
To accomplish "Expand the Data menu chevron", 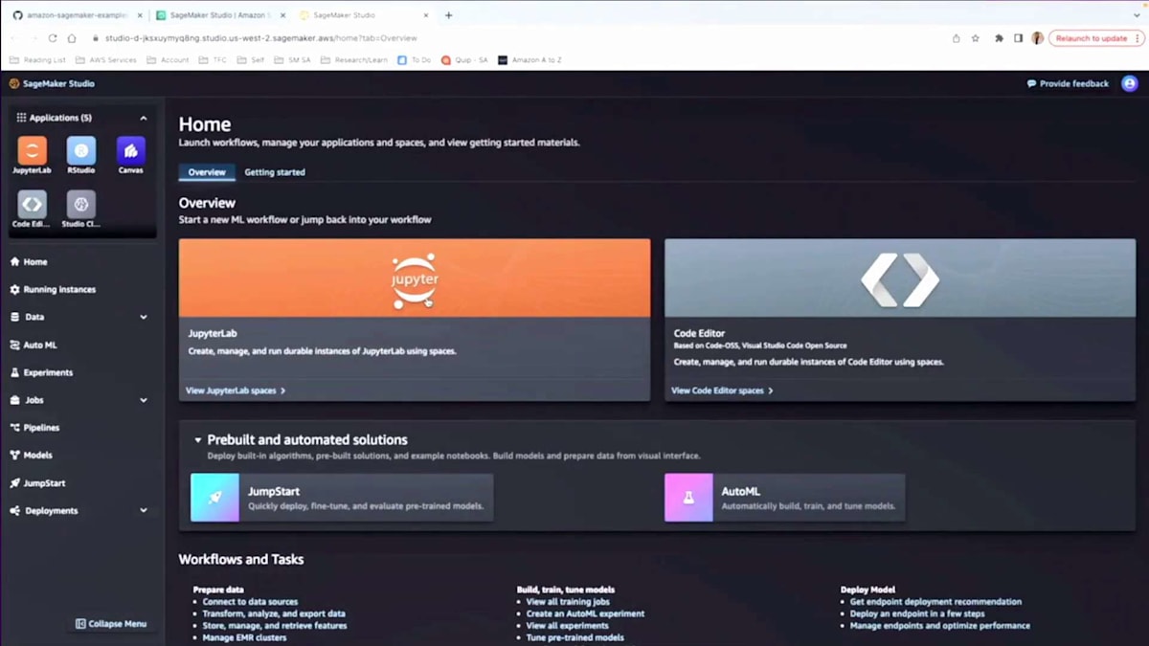I will click(x=144, y=317).
